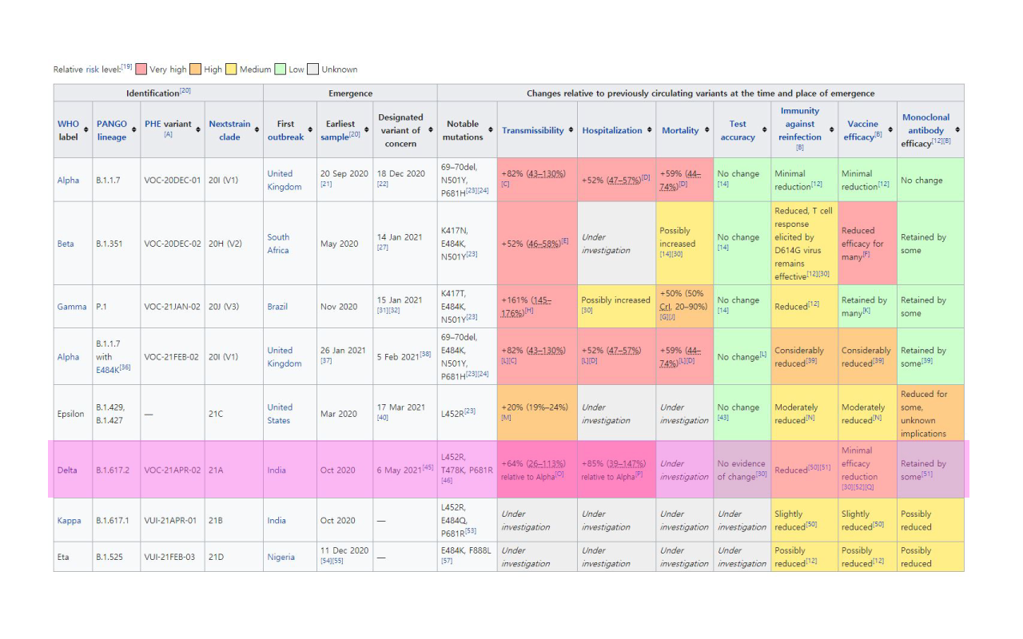Select the 'VUI-21FEB-03' cell
This screenshot has height=639, width=1023.
(x=173, y=557)
